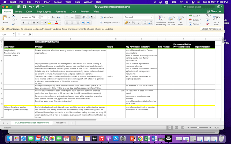The image size is (231, 144).
Task: Switch to Normal view in status bar
Action: tap(170, 127)
